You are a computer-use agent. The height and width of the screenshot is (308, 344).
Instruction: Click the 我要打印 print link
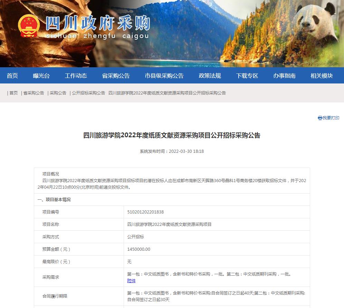pyautogui.click(x=331, y=118)
